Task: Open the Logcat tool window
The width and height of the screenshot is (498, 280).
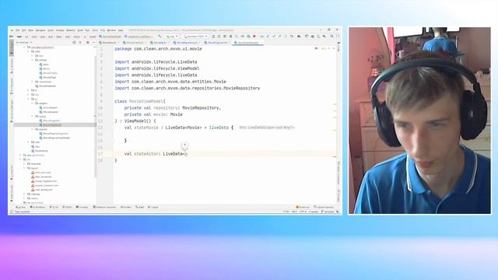Action: coord(153,208)
